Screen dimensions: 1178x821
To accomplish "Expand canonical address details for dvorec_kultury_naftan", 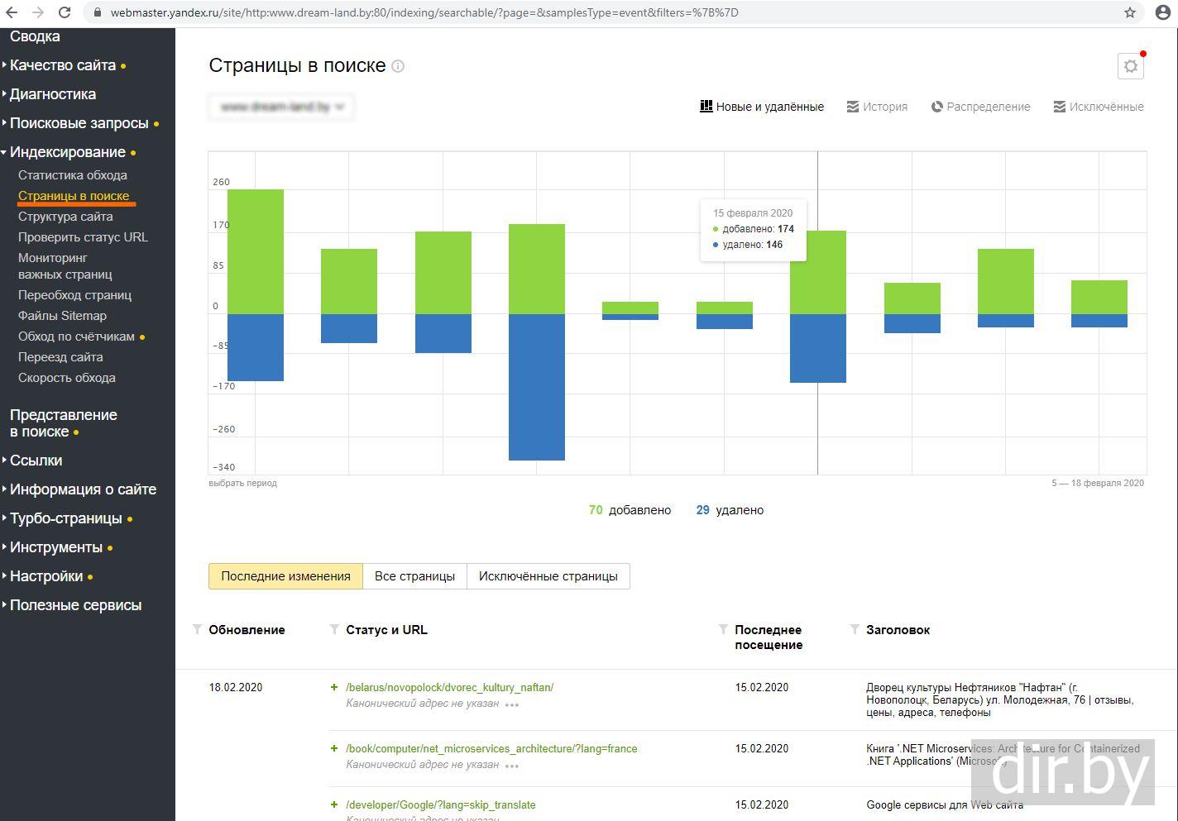I will point(512,704).
